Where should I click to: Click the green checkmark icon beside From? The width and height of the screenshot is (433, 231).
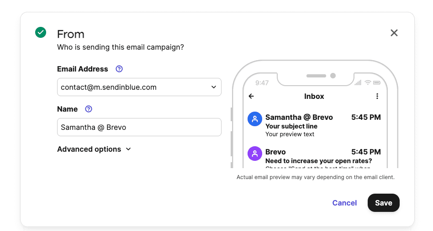[x=41, y=32]
